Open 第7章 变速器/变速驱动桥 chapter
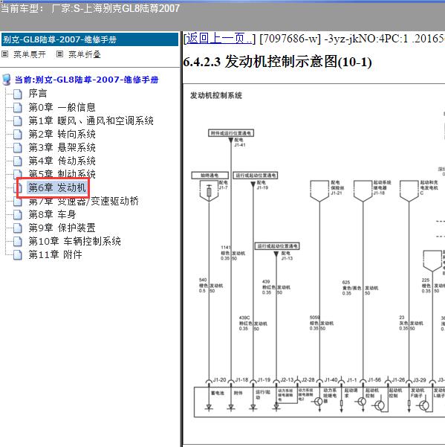This screenshot has width=445, height=447. point(83,201)
